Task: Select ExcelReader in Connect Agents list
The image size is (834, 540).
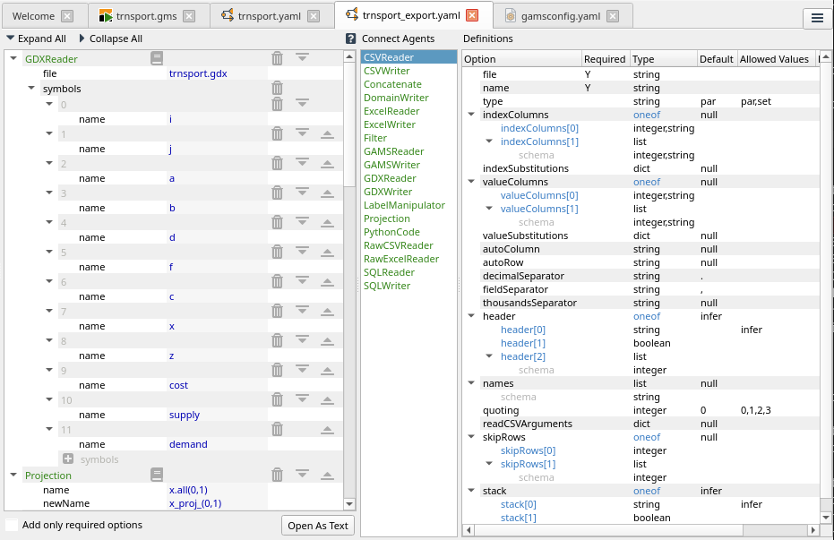Action: click(x=391, y=111)
